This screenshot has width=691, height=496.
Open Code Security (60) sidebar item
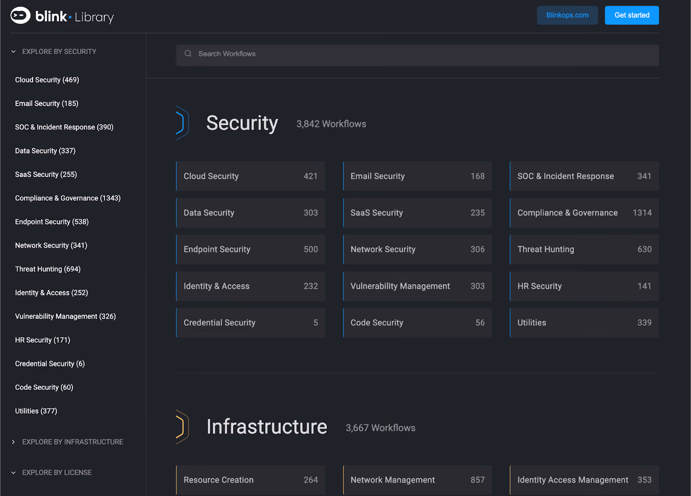pos(44,388)
